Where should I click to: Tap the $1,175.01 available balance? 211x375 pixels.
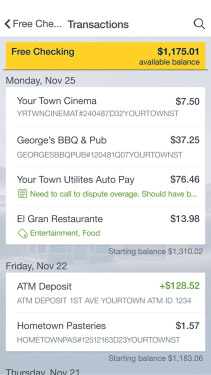(178, 51)
